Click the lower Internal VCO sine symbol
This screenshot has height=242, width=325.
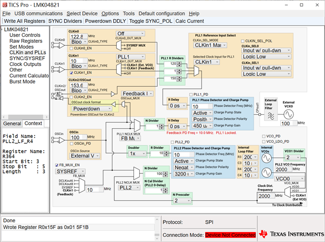point(266,172)
